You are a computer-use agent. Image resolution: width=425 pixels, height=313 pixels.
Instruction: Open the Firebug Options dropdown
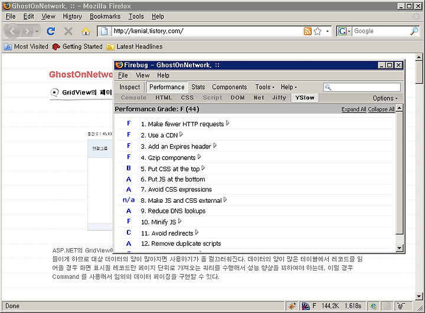click(x=385, y=98)
